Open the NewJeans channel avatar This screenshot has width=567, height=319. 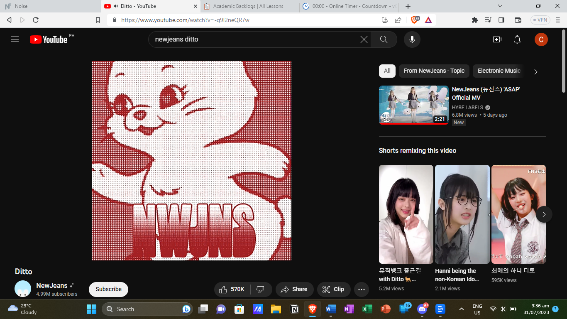click(23, 289)
